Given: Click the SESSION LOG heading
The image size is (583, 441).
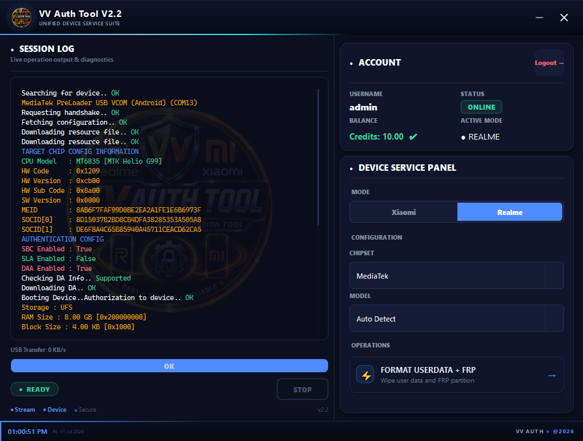Looking at the screenshot, I should [x=46, y=49].
